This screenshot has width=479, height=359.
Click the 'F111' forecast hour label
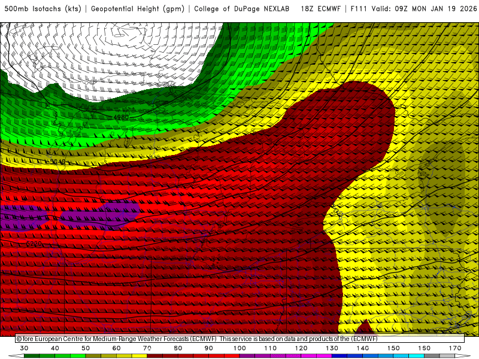point(358,9)
